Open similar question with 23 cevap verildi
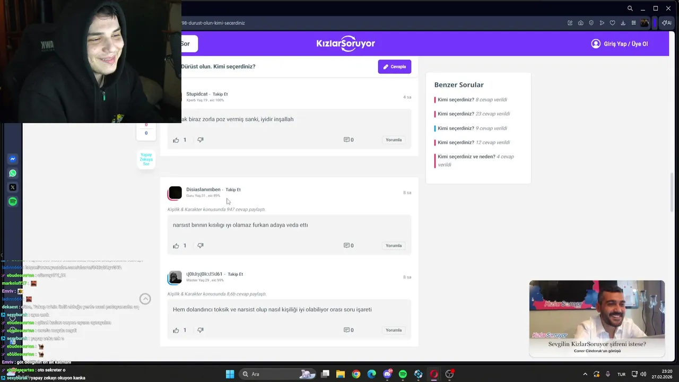 474,114
